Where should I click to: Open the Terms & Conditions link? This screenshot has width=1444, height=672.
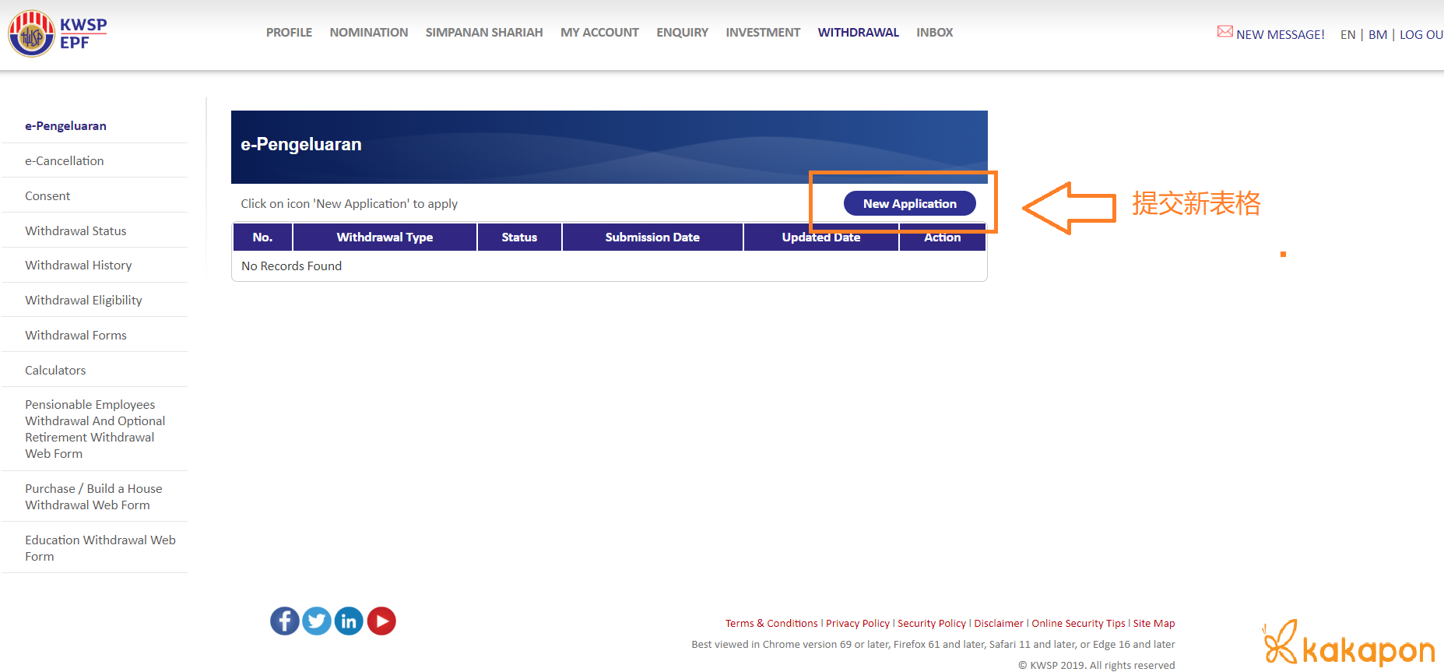click(771, 624)
